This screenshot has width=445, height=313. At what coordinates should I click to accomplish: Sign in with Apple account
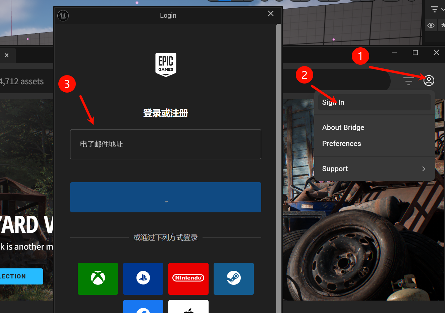[x=188, y=307]
